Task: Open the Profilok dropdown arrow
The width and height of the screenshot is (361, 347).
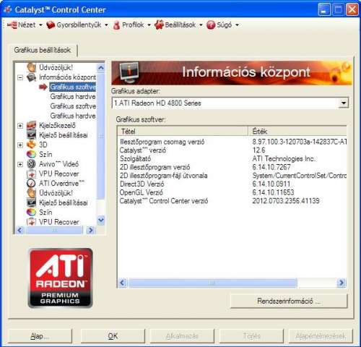Action: pyautogui.click(x=149, y=25)
